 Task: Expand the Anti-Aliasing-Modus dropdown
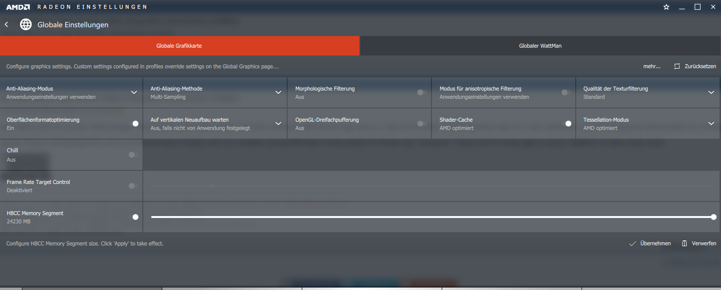(134, 92)
